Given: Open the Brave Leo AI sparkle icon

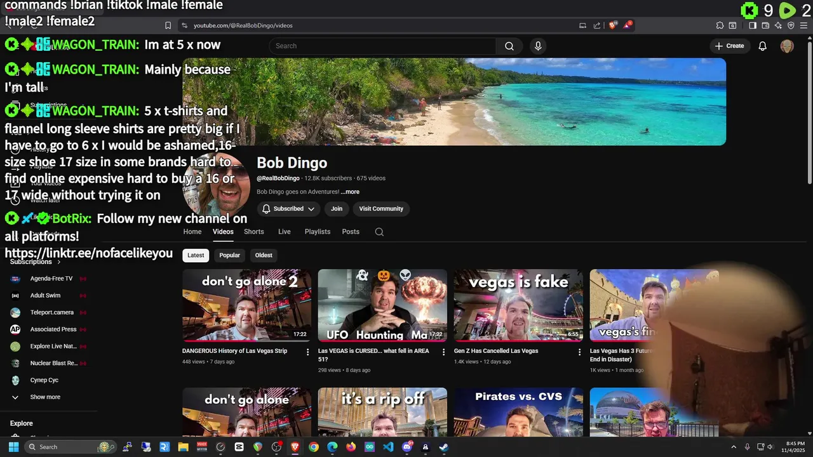Looking at the screenshot, I should pyautogui.click(x=778, y=25).
